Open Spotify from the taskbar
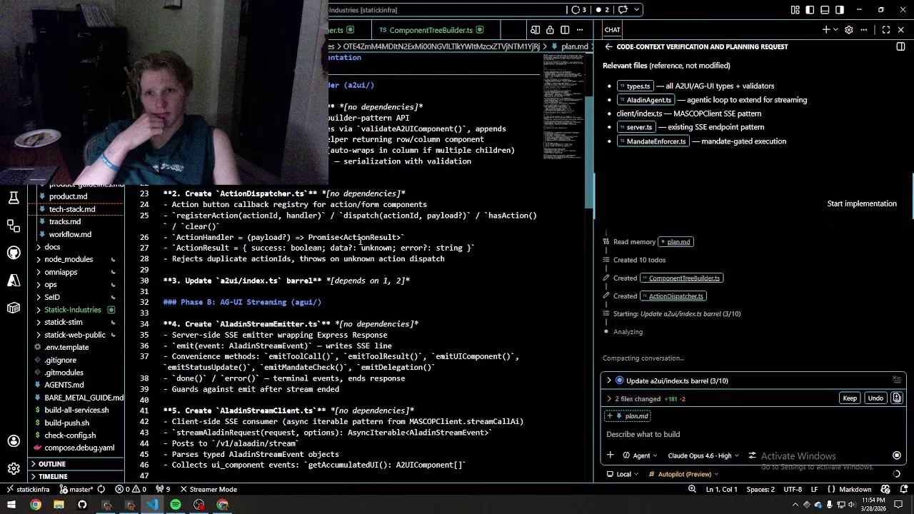The image size is (914, 514). 176,505
